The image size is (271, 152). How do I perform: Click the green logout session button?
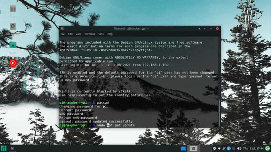tap(268, 148)
